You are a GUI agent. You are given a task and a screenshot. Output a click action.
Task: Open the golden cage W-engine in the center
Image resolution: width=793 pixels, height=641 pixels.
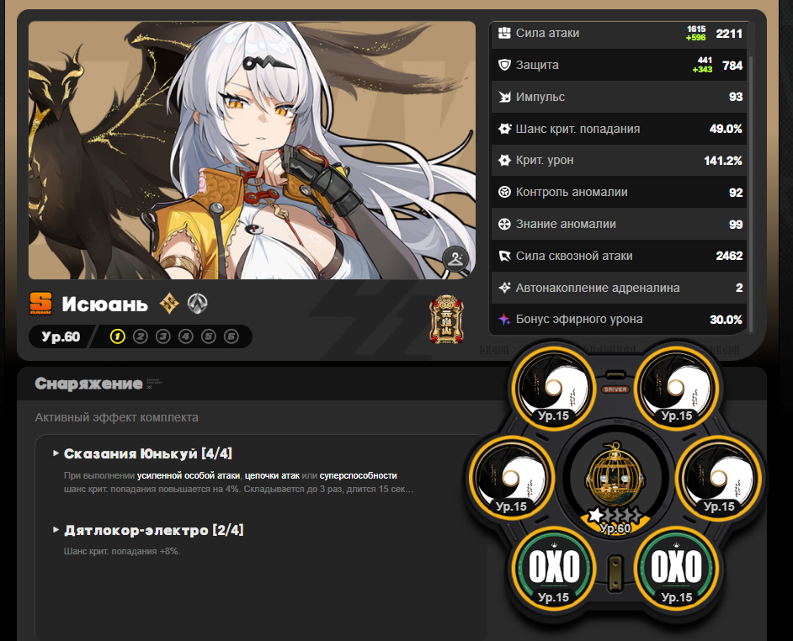[x=615, y=478]
